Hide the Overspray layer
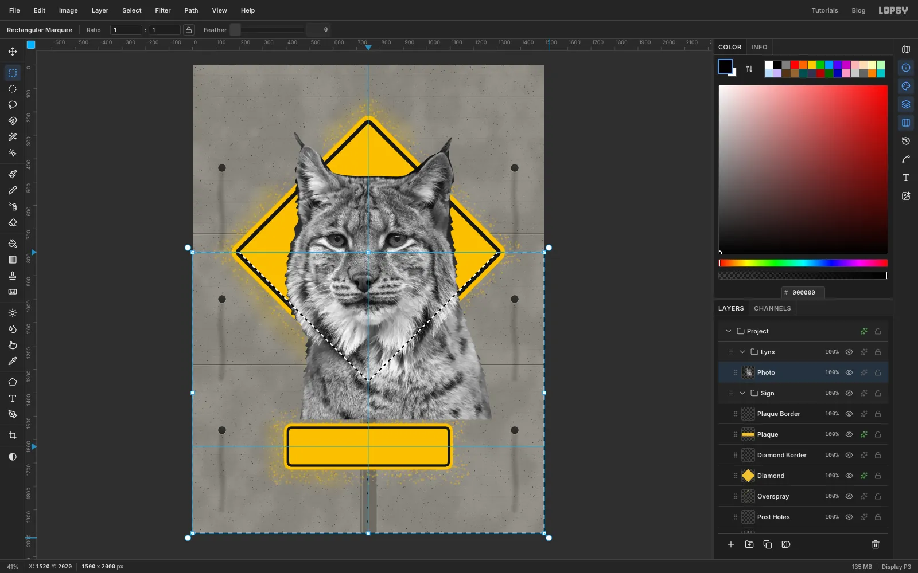Image resolution: width=918 pixels, height=573 pixels. pyautogui.click(x=849, y=496)
